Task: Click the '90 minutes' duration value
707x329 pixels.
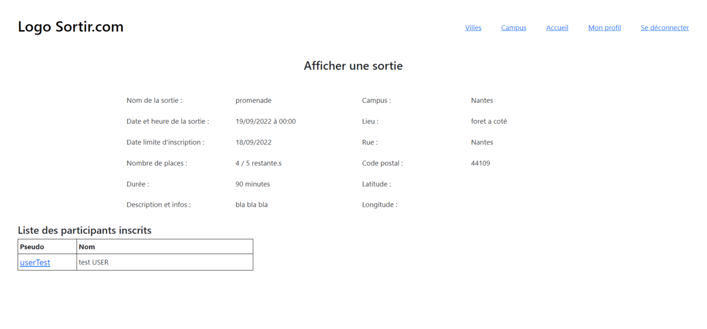Action: [253, 184]
